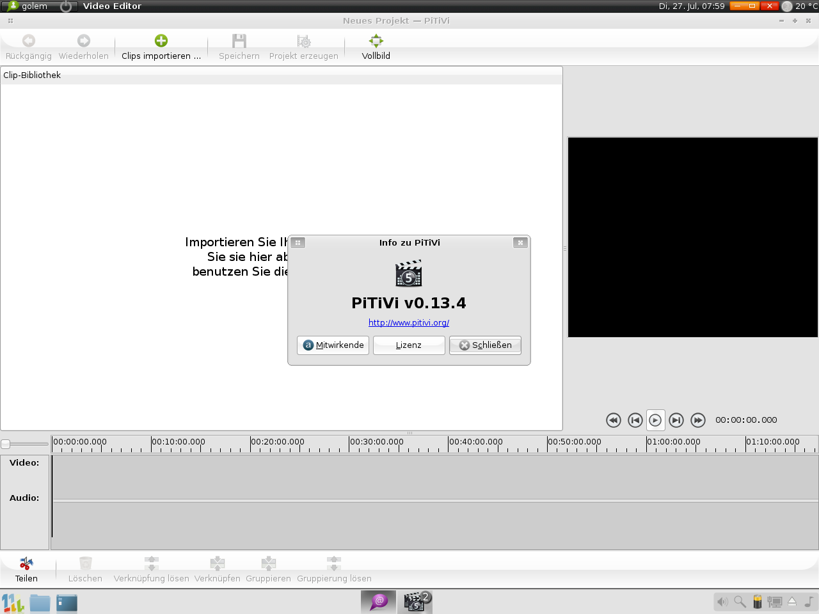Open the golem user menu
The height and width of the screenshot is (614, 819).
pyautogui.click(x=29, y=6)
